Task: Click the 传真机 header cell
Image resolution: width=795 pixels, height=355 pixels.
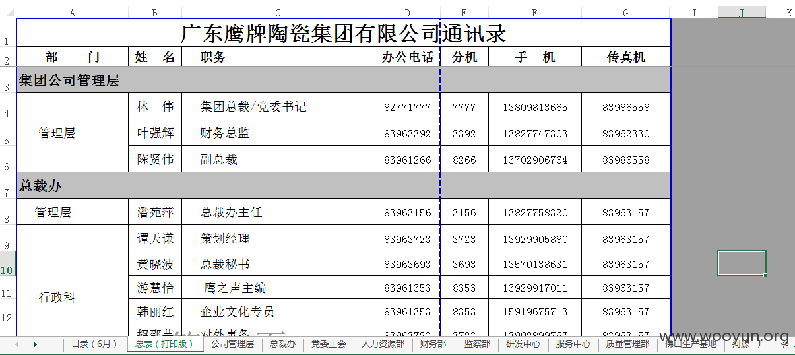Action: coord(626,57)
